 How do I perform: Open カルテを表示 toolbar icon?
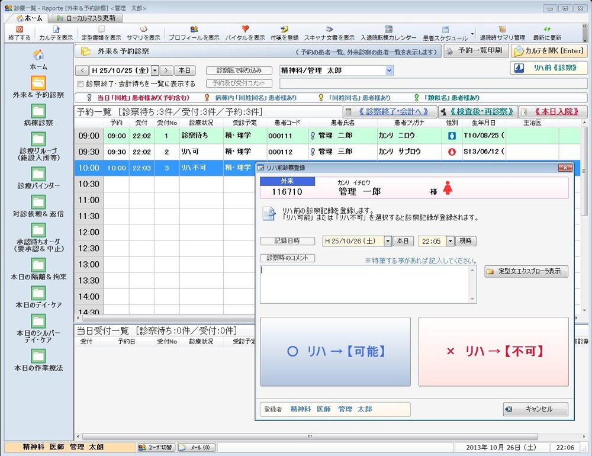tap(56, 30)
